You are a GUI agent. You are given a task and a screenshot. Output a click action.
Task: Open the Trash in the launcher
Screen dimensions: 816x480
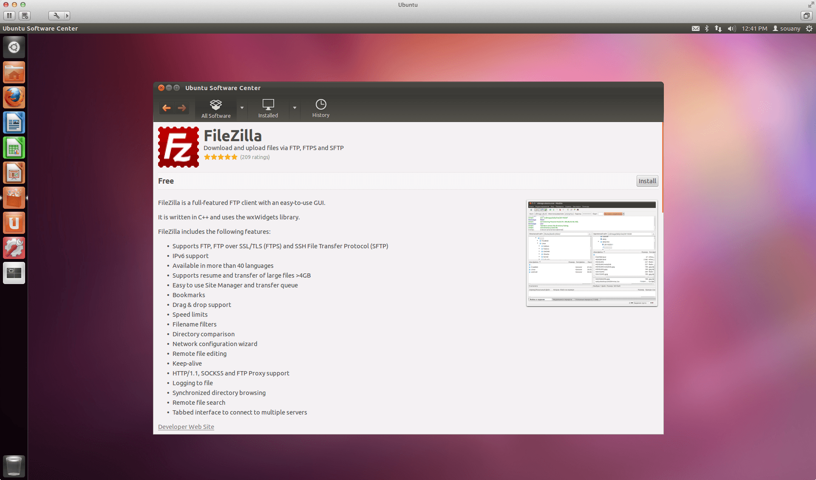click(x=14, y=466)
